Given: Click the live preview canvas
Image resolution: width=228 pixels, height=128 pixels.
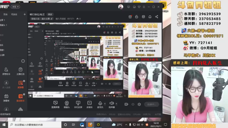Looking at the screenshot, I should (x=95, y=60).
